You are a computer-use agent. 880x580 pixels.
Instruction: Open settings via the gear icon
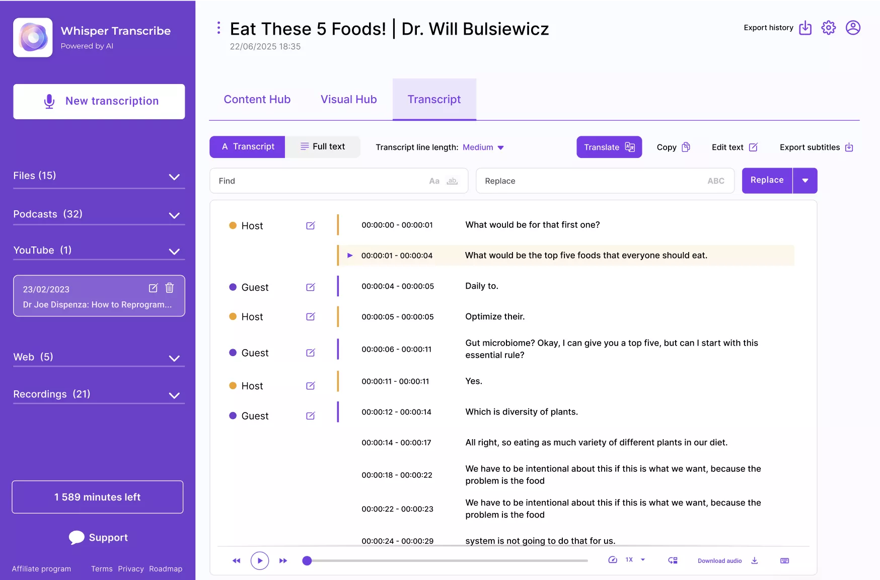coord(828,28)
